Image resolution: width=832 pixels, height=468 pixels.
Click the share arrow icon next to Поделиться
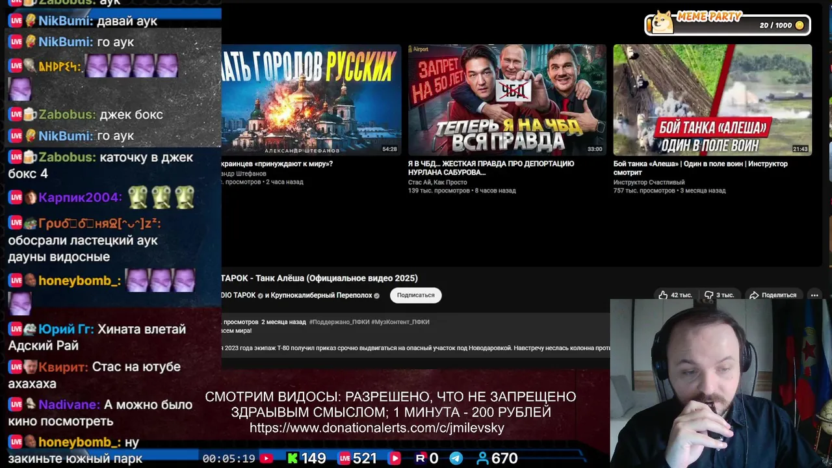(754, 295)
